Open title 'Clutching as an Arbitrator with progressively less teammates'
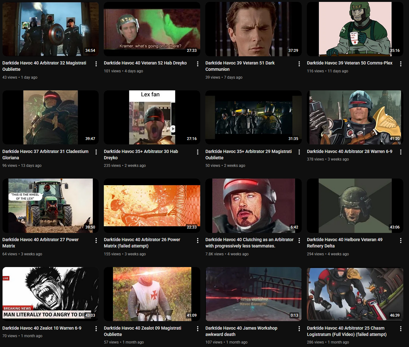409x347 pixels. pyautogui.click(x=250, y=243)
